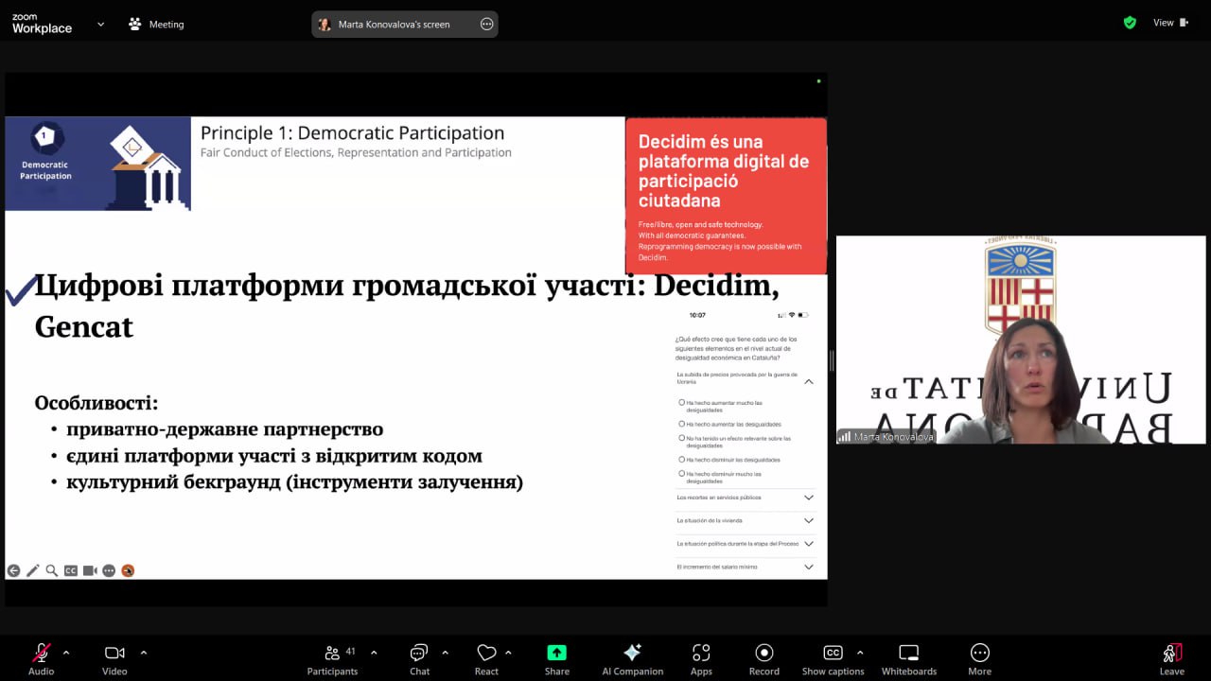Viewport: 1211px width, 681px height.
Task: Expand 'La situación de la vivienda' chevron
Action: click(809, 520)
